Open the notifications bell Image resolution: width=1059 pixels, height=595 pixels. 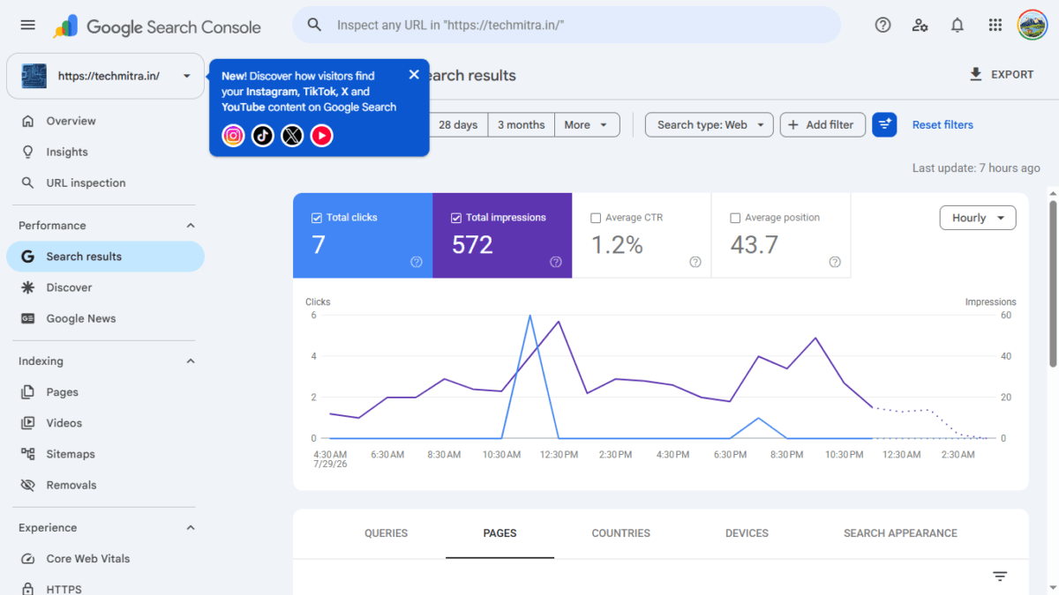point(958,25)
